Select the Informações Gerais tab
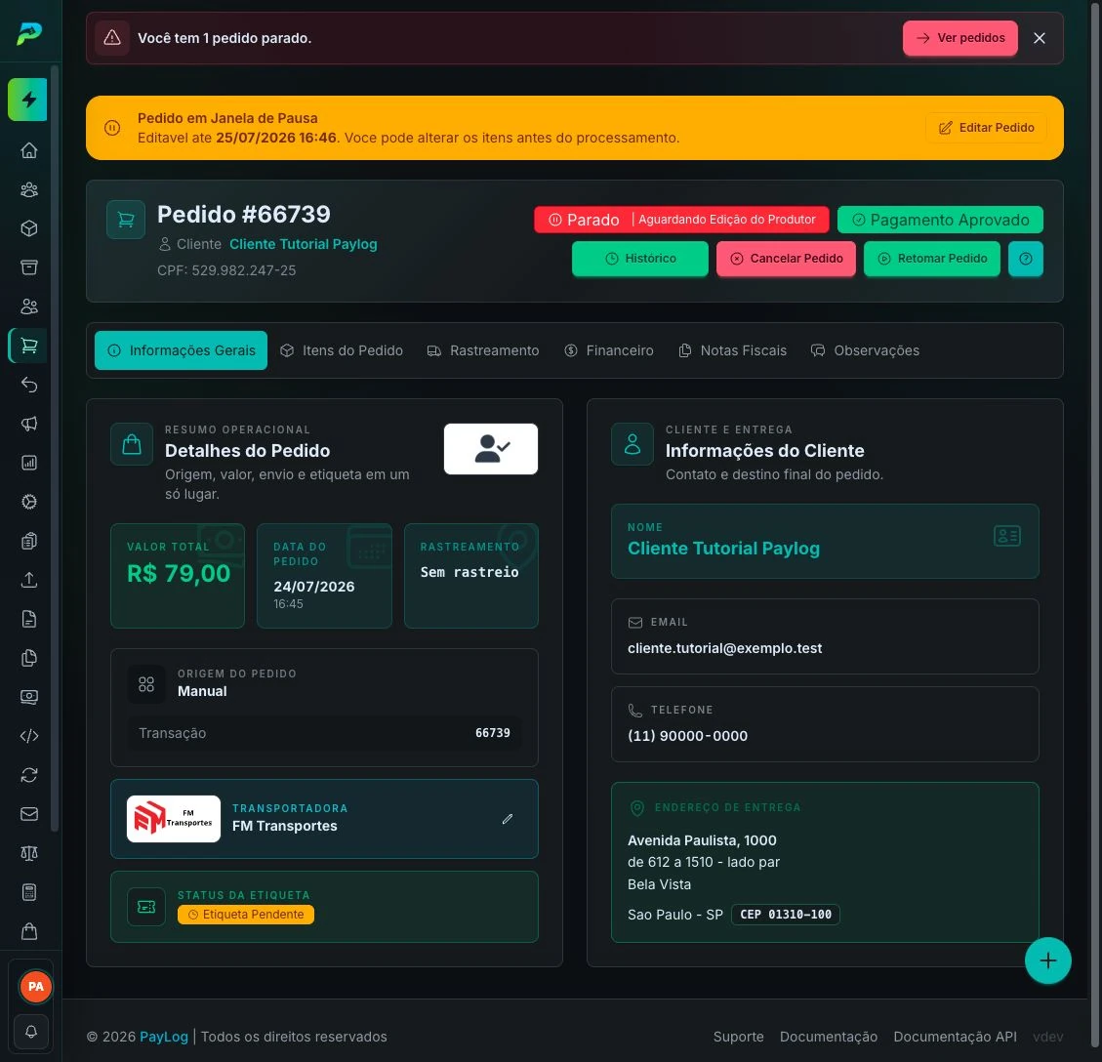Screen dimensions: 1102x1062 coord(182,350)
